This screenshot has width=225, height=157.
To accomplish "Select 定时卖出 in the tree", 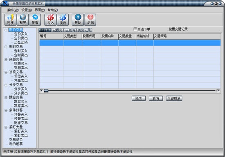I will (21, 55).
